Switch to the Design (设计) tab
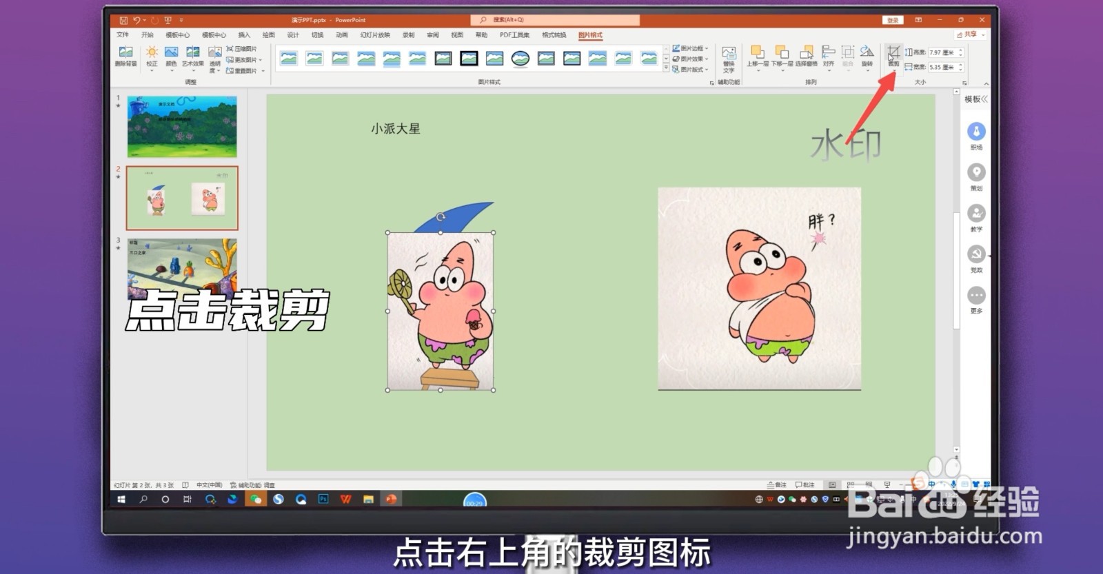1103x574 pixels. tap(293, 34)
